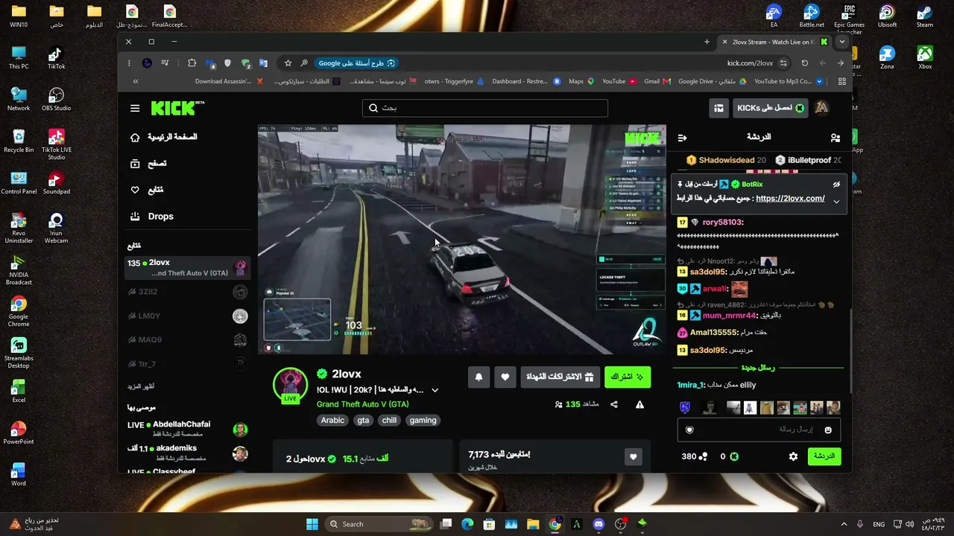Click the Get KICKs button
The width and height of the screenshot is (954, 536).
(x=770, y=108)
